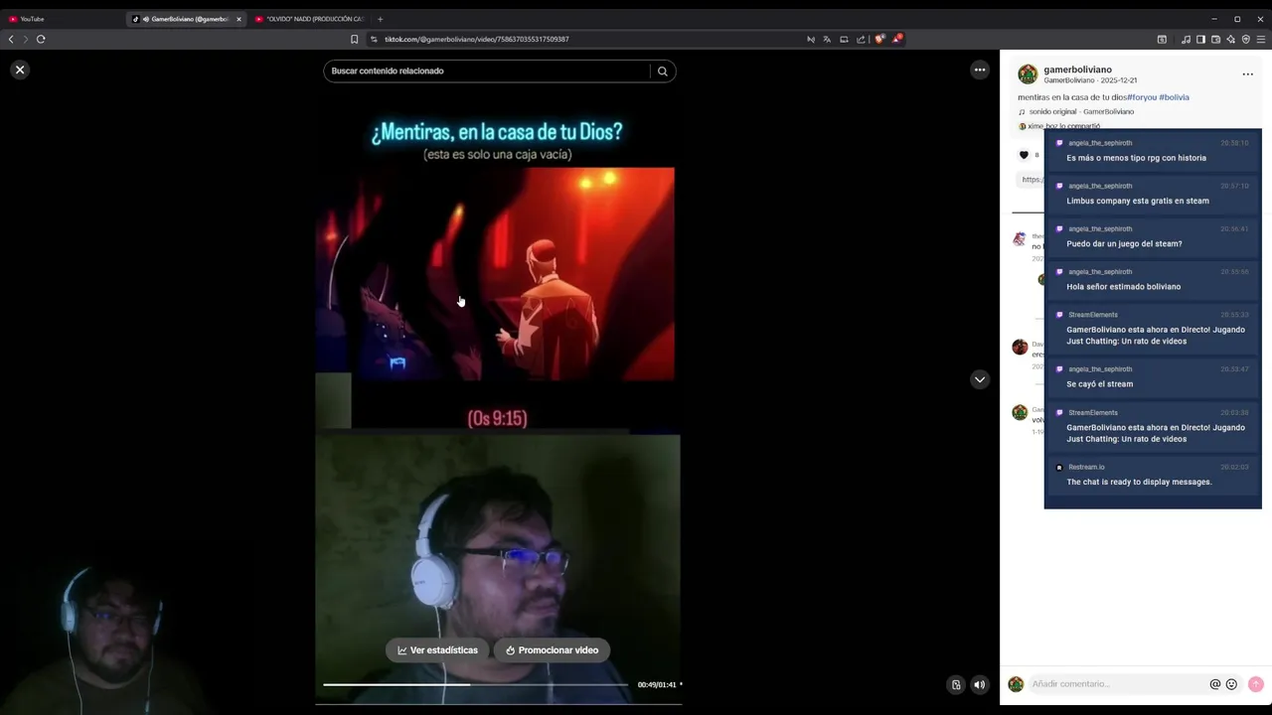
Task: Seek on the video progress bar
Action: [475, 684]
